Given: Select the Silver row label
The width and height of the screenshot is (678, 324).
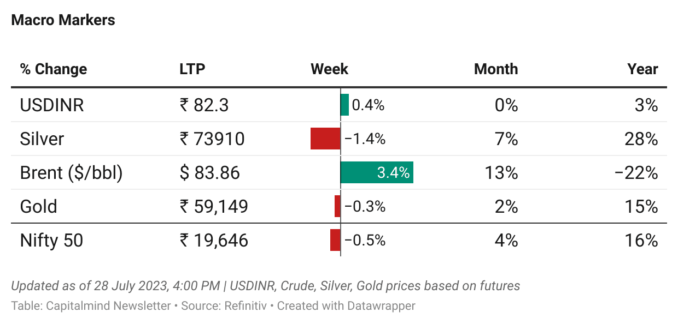Looking at the screenshot, I should pyautogui.click(x=42, y=139).
